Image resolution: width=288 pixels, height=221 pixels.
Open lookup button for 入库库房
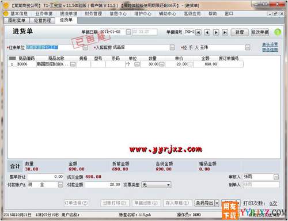click(172, 47)
